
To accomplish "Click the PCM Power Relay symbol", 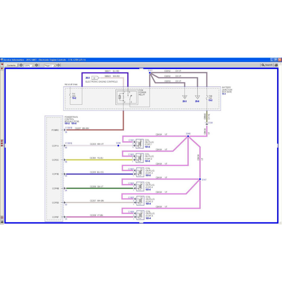I will [127, 97].
